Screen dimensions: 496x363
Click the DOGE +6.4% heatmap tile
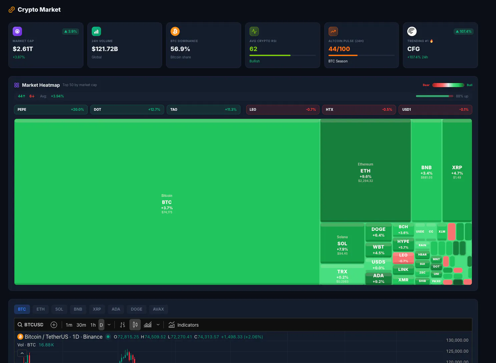click(379, 232)
